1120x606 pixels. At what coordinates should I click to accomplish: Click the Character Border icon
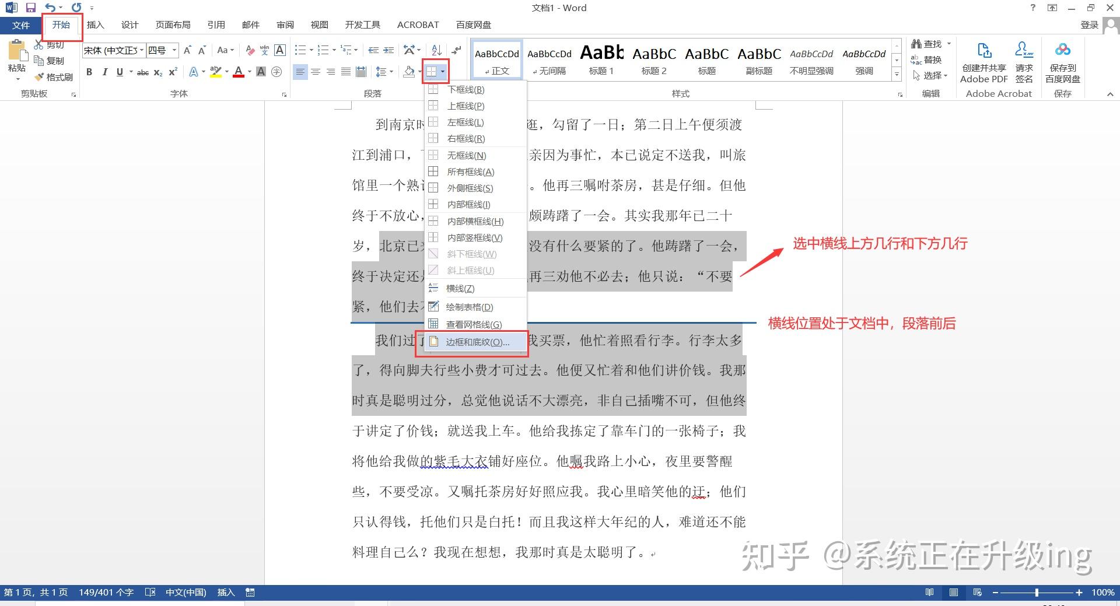click(x=280, y=51)
